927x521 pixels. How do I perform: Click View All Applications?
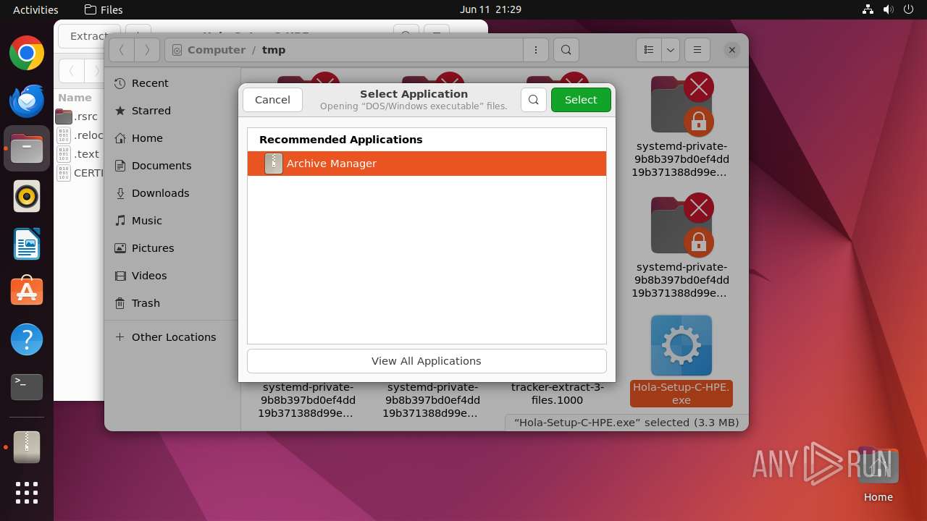coord(427,361)
